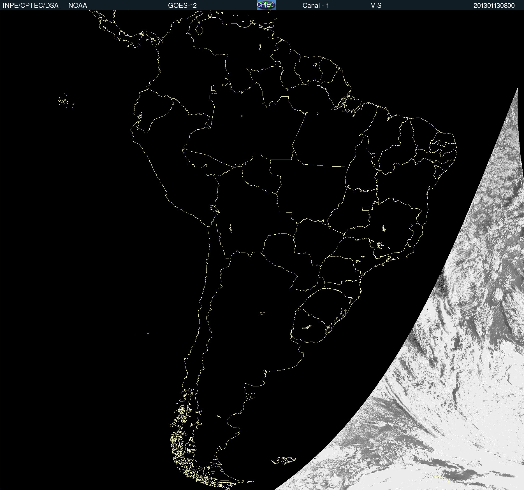Click the GOES-12 satellite label
This screenshot has height=490, width=524.
[182, 6]
